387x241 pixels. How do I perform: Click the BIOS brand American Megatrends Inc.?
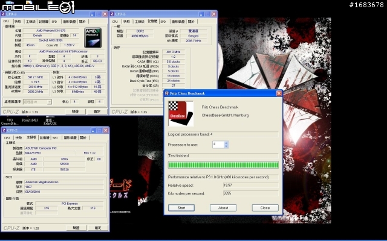[64, 182]
